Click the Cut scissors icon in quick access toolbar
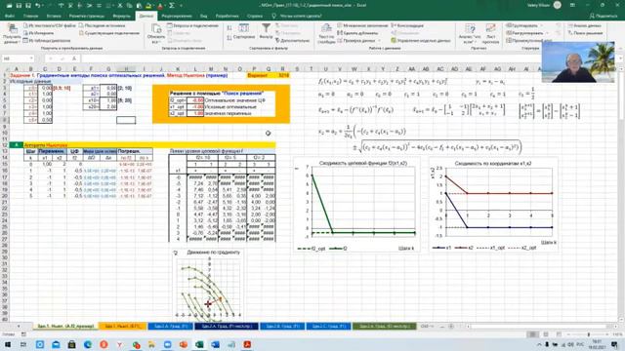This screenshot has width=625, height=351. pos(120,6)
